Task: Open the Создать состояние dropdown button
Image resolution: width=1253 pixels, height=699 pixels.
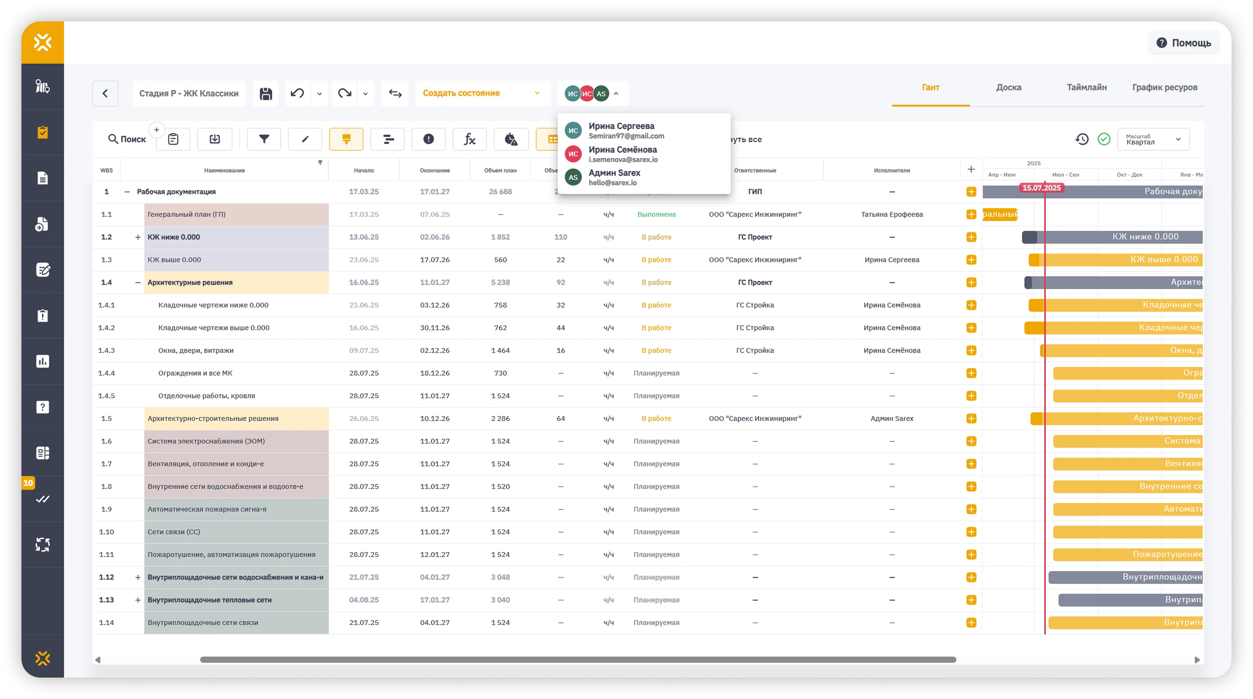Action: [x=482, y=93]
